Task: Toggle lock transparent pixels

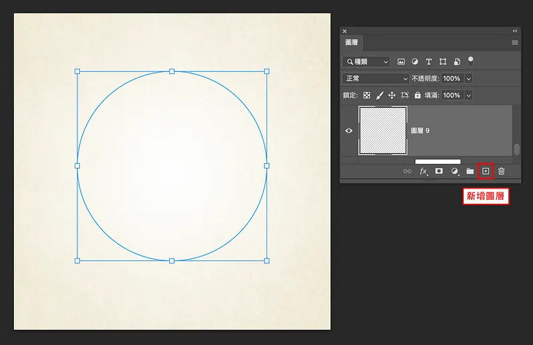Action: pyautogui.click(x=366, y=95)
